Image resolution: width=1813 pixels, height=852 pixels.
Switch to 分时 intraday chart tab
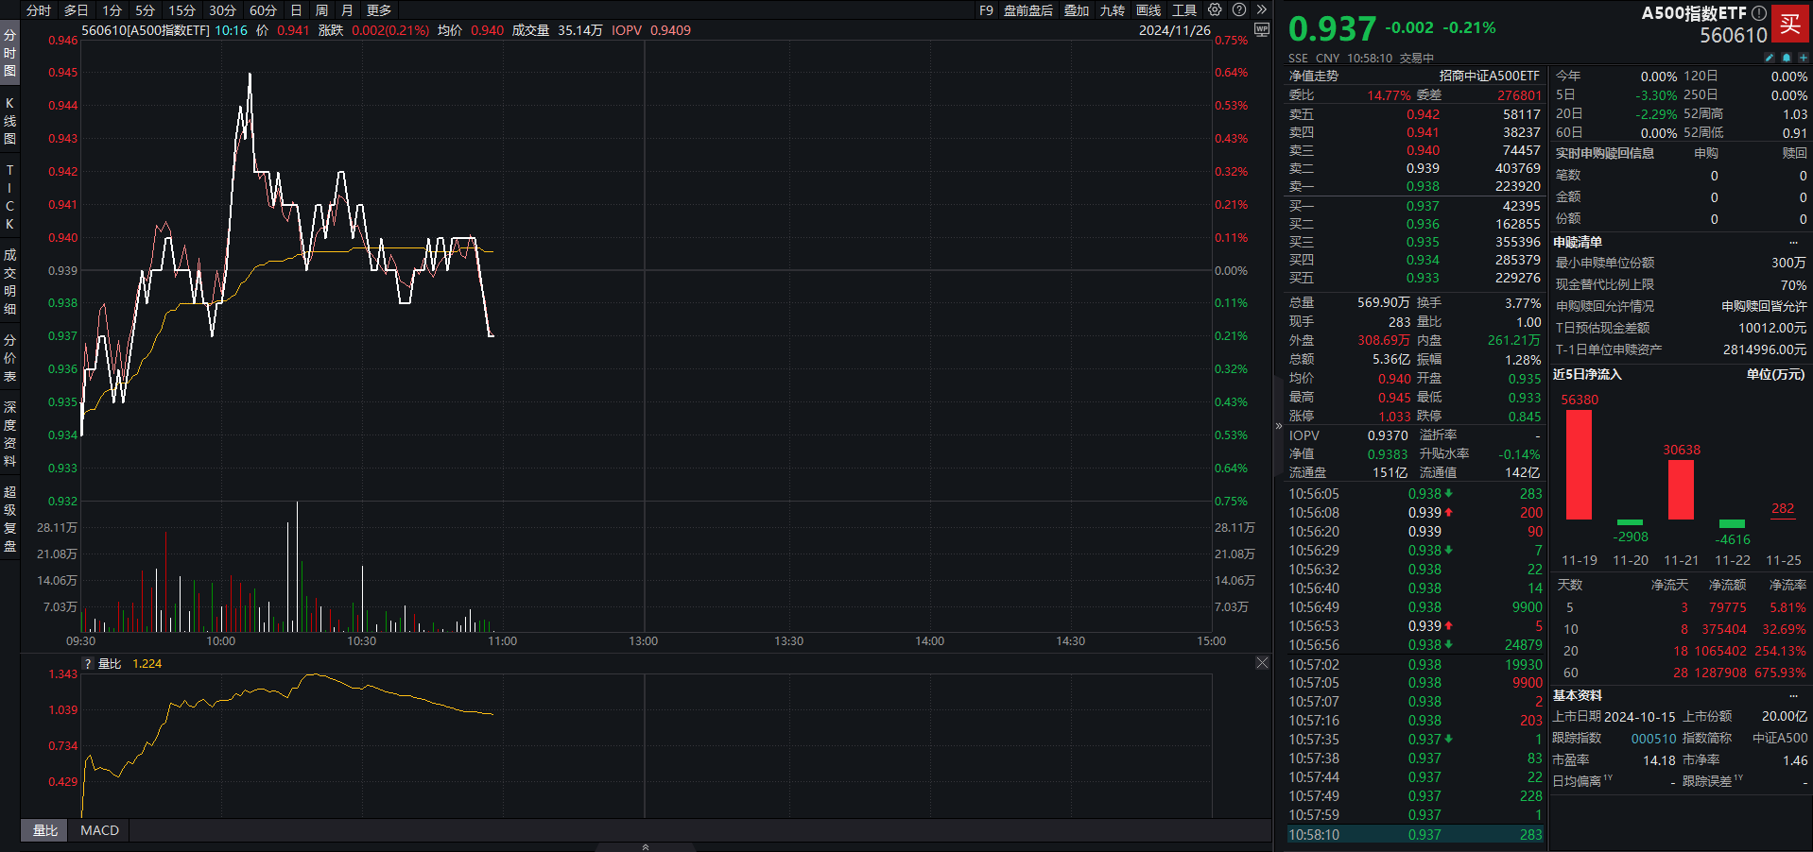point(39,10)
